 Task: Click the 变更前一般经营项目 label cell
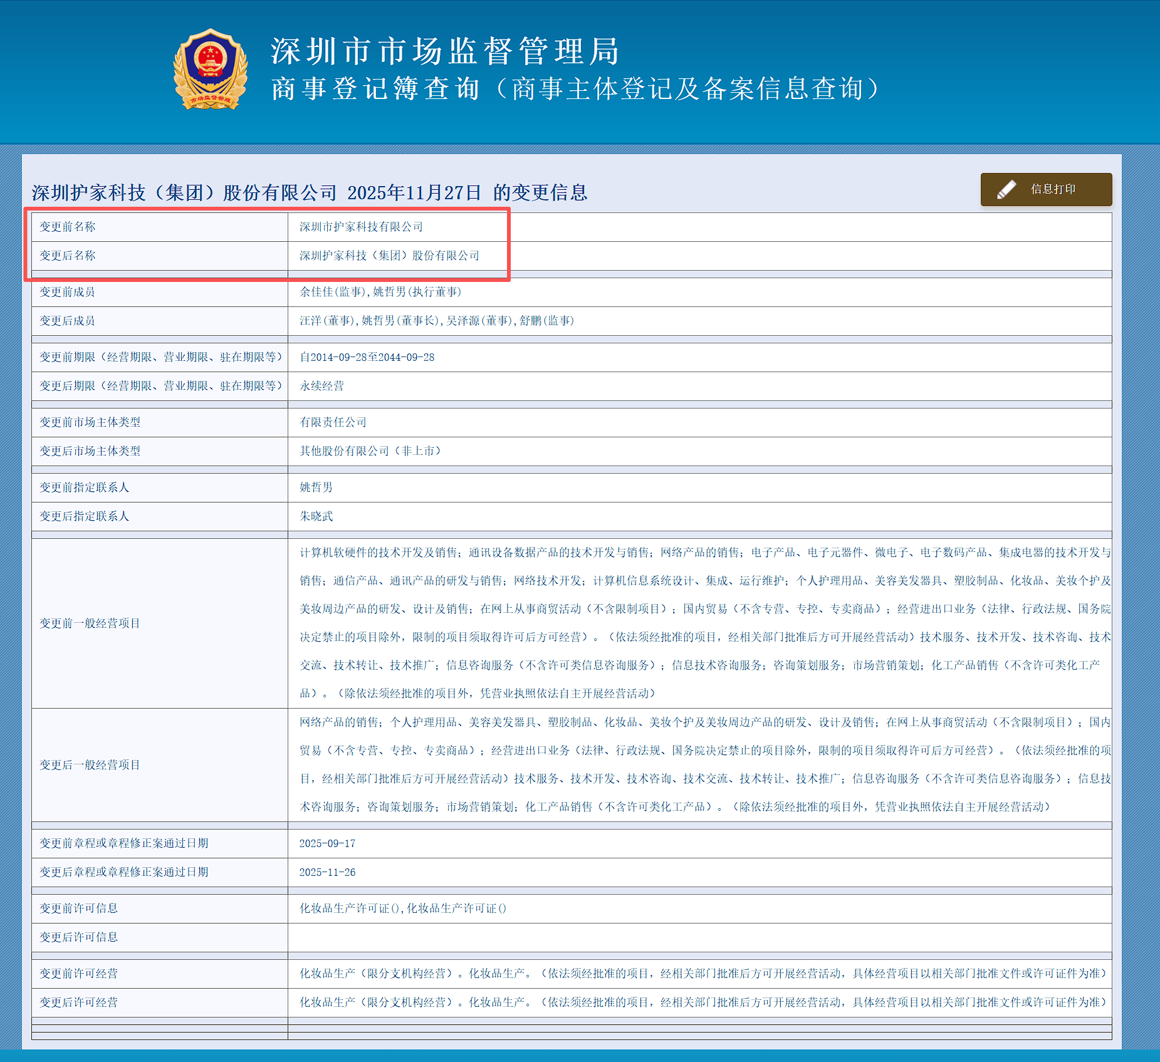90,623
